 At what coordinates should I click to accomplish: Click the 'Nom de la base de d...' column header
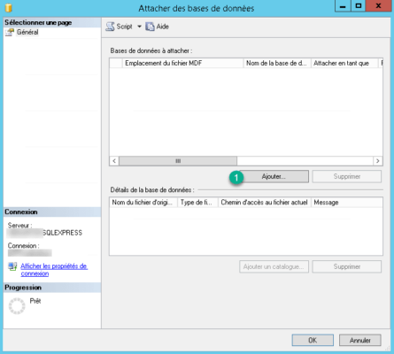[x=277, y=63]
